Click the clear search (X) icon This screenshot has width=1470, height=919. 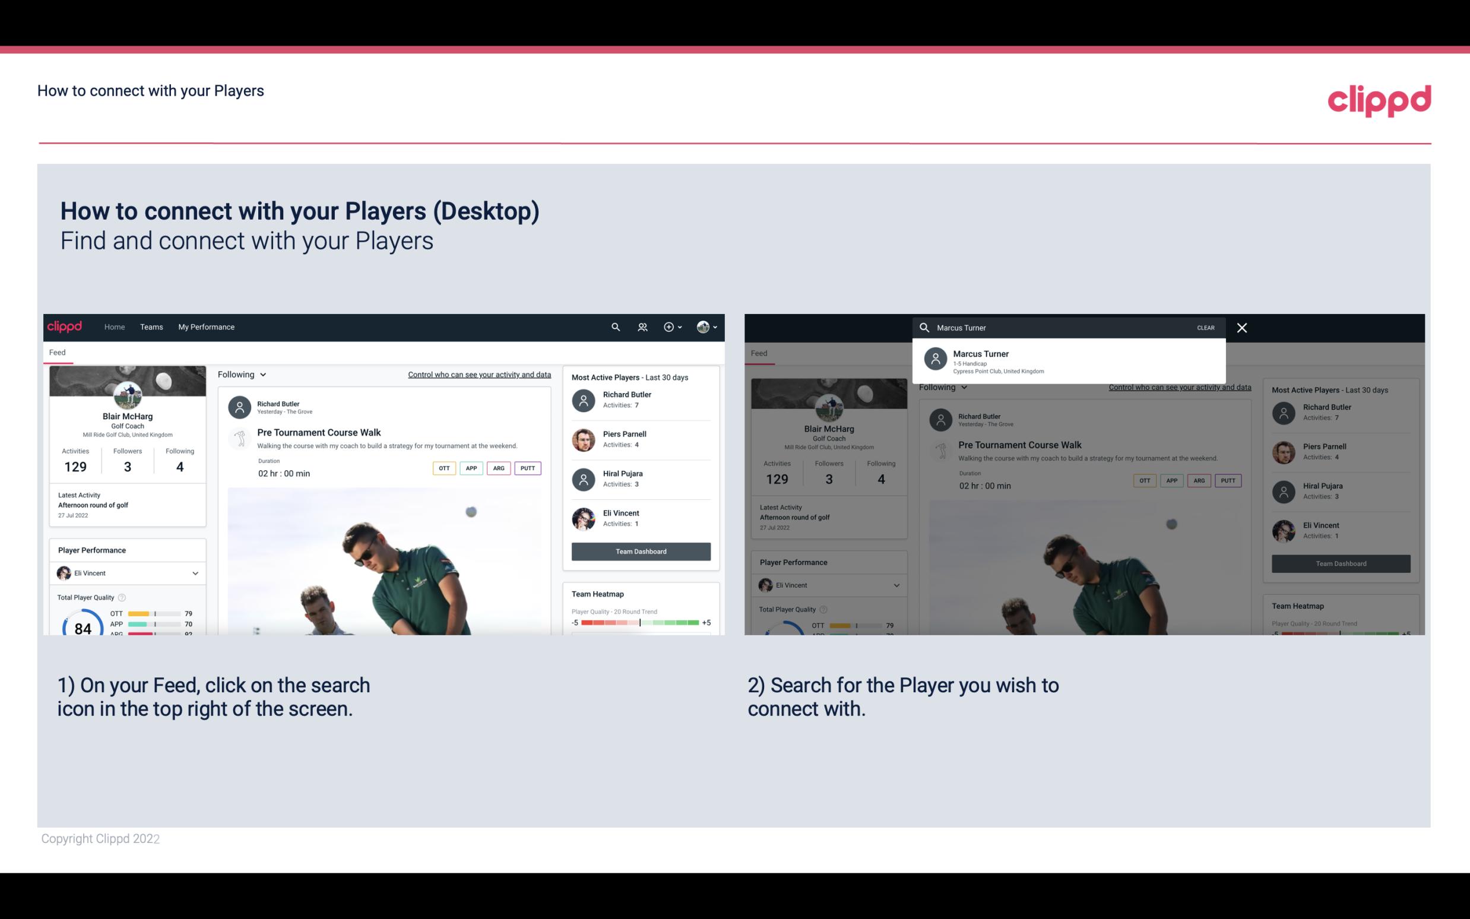pyautogui.click(x=1240, y=327)
